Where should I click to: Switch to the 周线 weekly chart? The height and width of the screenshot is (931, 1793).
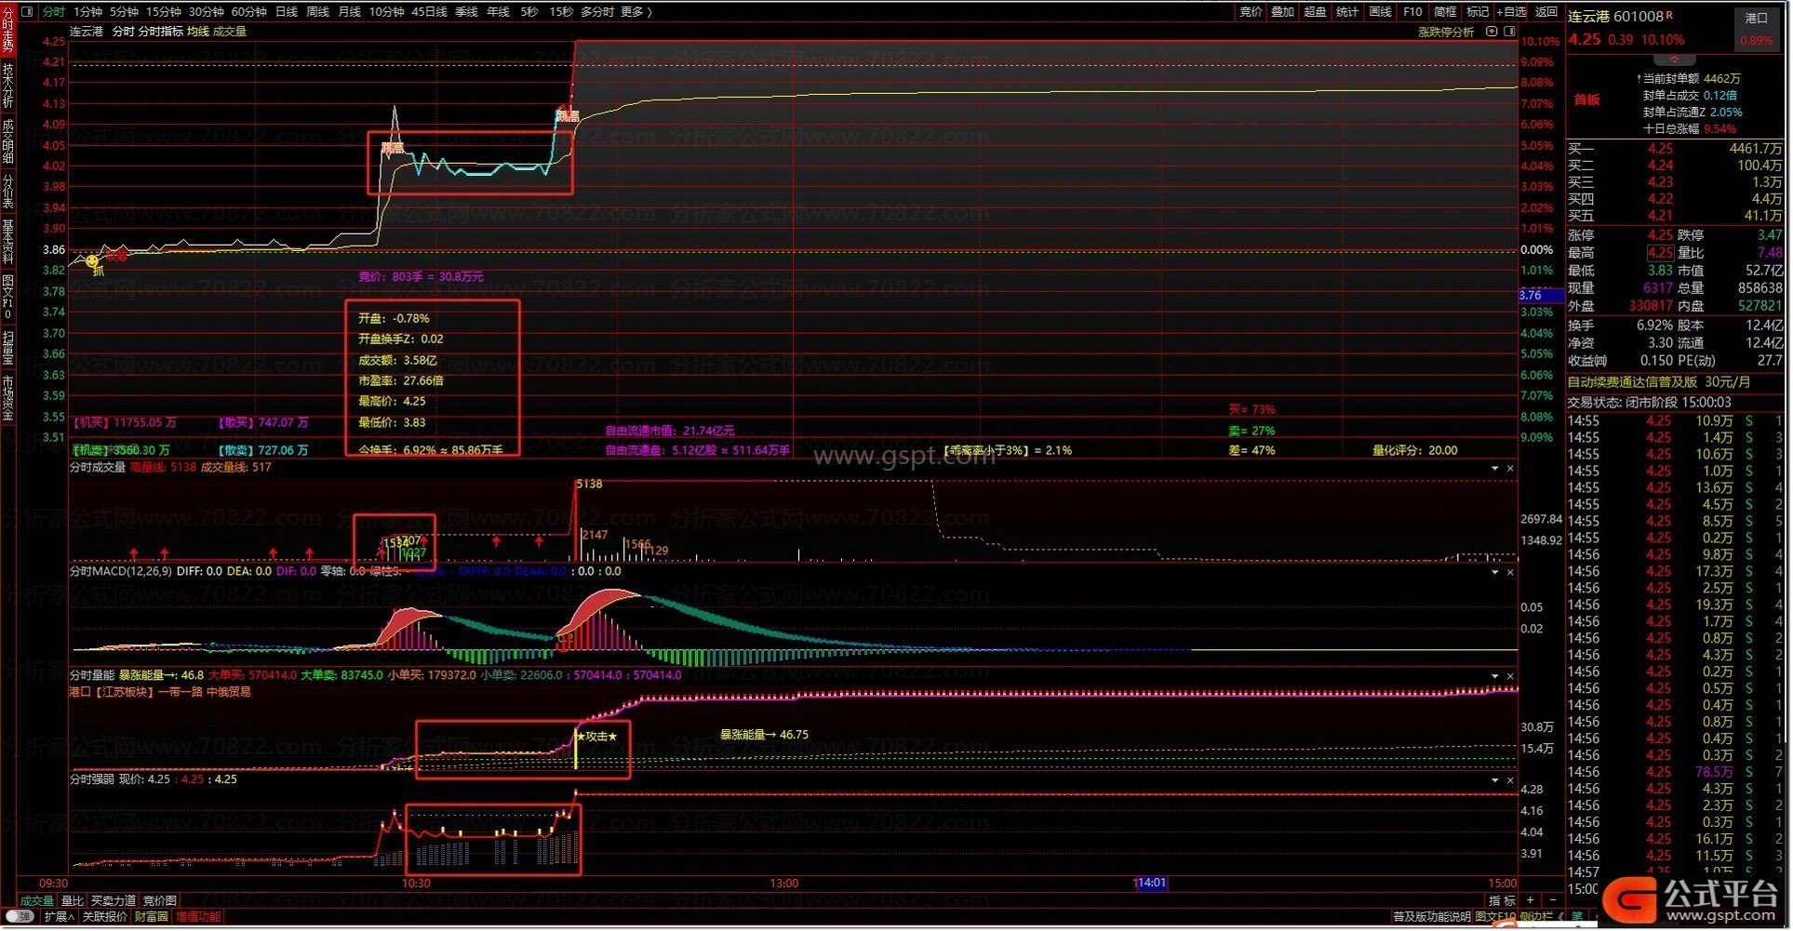(x=318, y=11)
